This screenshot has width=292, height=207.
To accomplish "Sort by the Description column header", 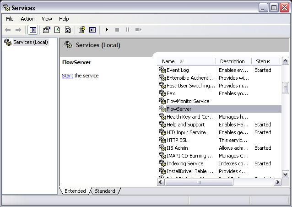I will (233, 61).
